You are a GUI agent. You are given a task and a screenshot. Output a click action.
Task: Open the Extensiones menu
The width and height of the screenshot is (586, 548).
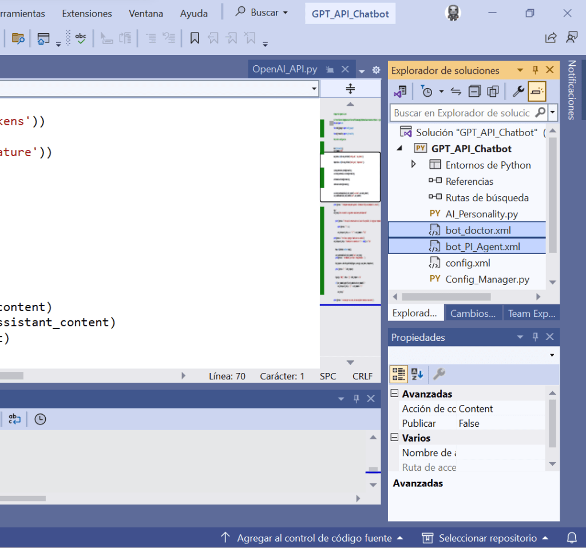87,13
